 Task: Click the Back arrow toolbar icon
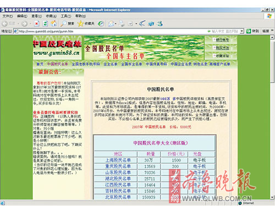[5, 24]
